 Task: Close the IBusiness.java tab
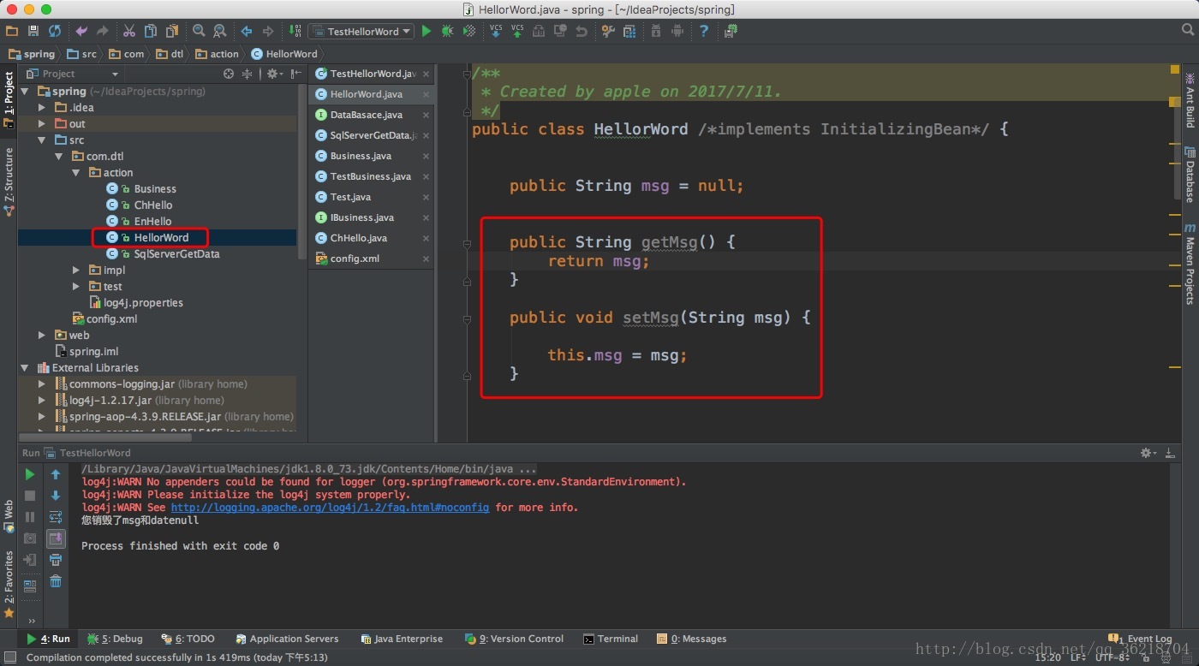[426, 217]
